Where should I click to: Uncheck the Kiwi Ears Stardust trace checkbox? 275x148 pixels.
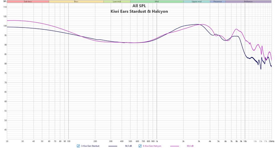tap(78, 146)
